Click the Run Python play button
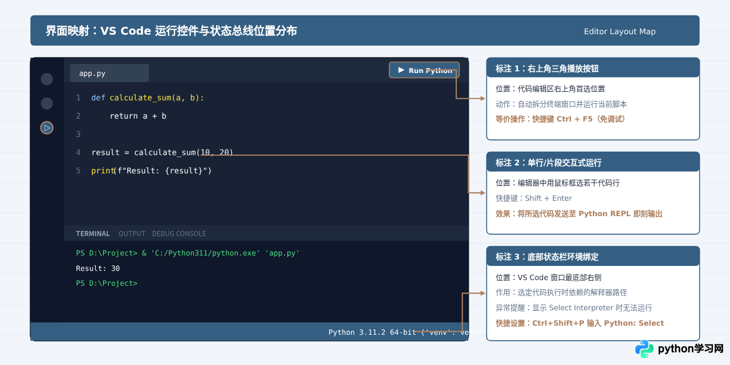This screenshot has width=730, height=365. (x=424, y=70)
